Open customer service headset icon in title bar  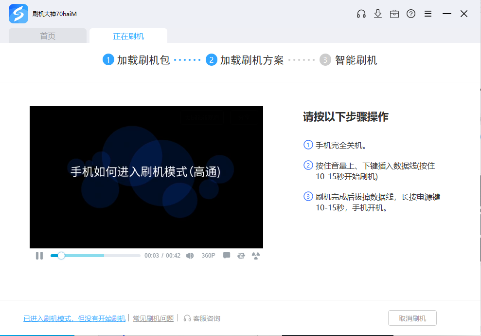[x=361, y=14]
